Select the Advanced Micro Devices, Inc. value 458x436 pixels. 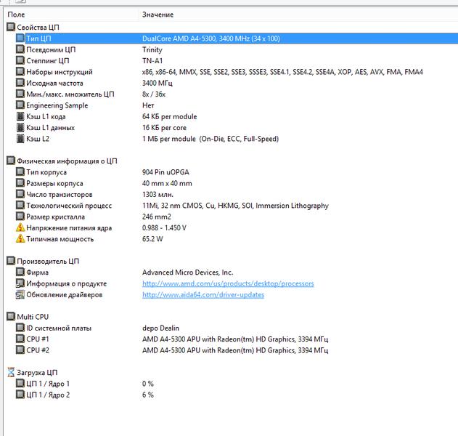pyautogui.click(x=187, y=272)
